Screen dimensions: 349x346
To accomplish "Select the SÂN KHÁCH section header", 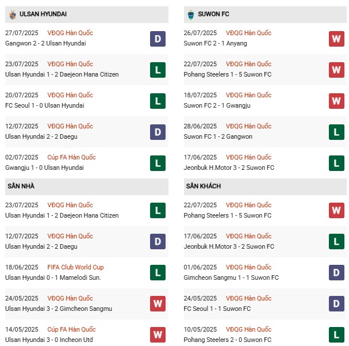I will click(x=204, y=187).
